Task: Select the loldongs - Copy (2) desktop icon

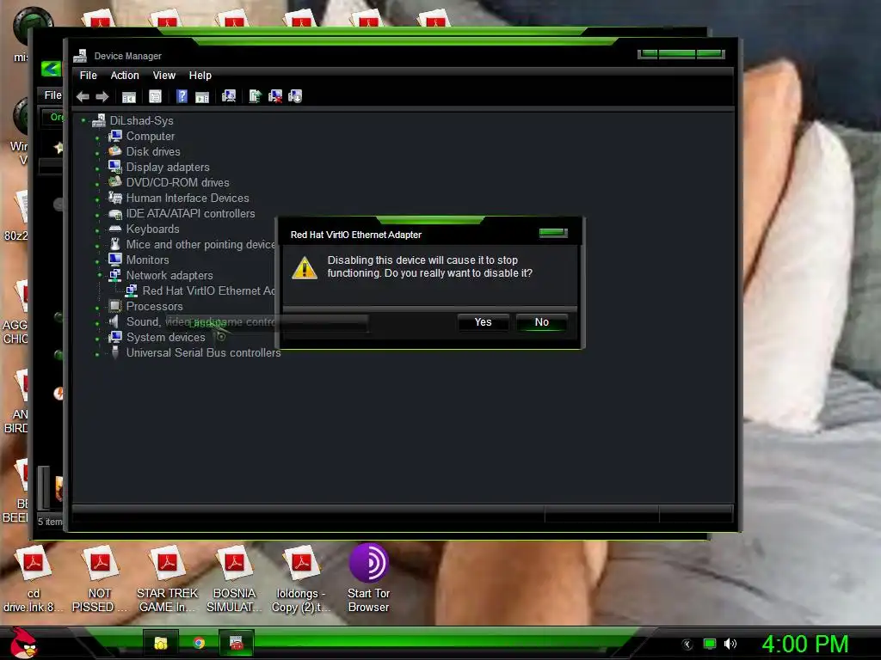Action: point(301,563)
